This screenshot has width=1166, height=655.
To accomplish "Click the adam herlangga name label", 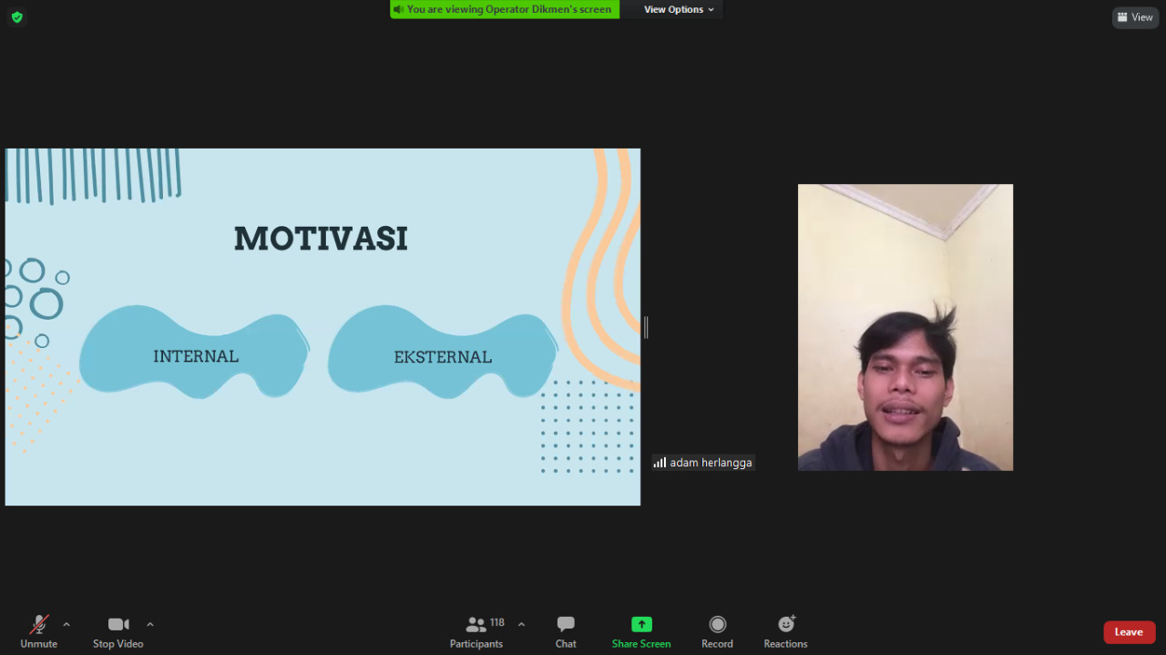I will pyautogui.click(x=703, y=463).
